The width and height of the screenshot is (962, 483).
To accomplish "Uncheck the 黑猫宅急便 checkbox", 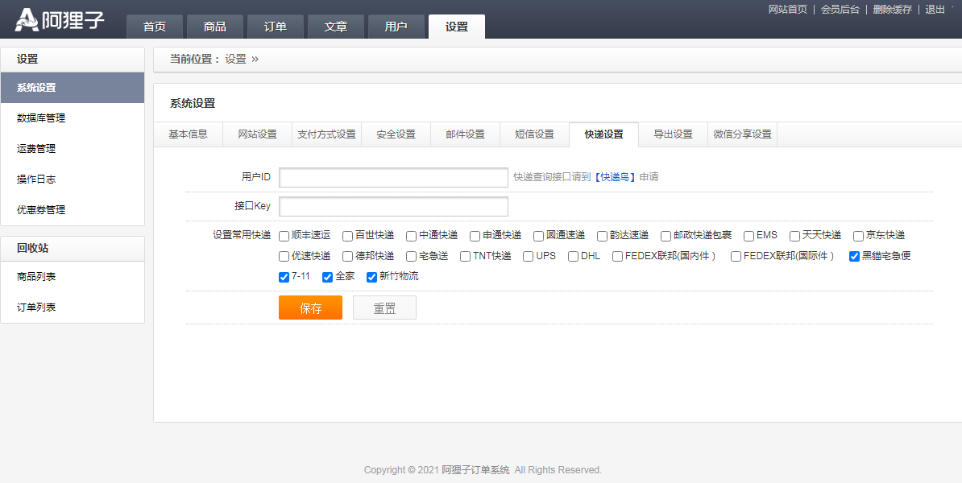I will click(x=855, y=257).
